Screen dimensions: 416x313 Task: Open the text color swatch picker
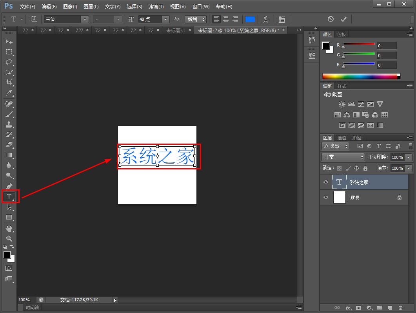pyautogui.click(x=250, y=19)
